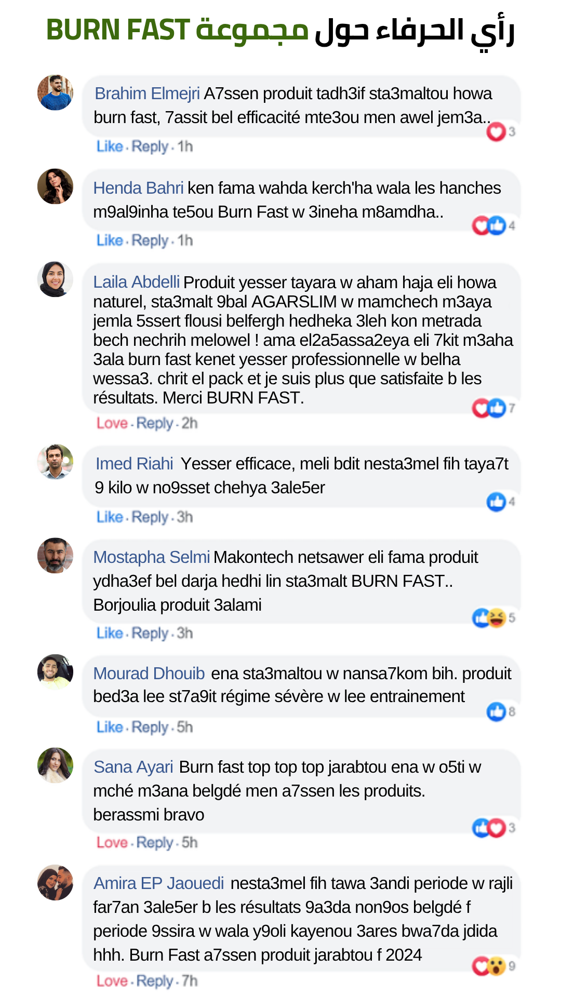Image resolution: width=561 pixels, height=997 pixels.
Task: Toggle Love on Laila Abdelli's comment
Action: [x=112, y=423]
